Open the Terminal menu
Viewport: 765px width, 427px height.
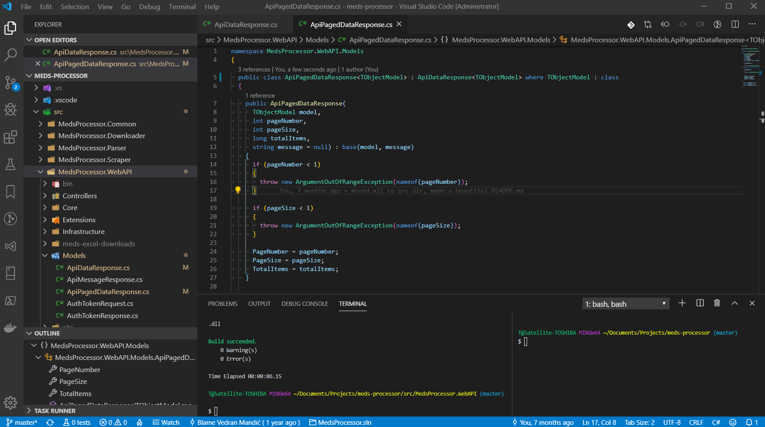tap(182, 7)
